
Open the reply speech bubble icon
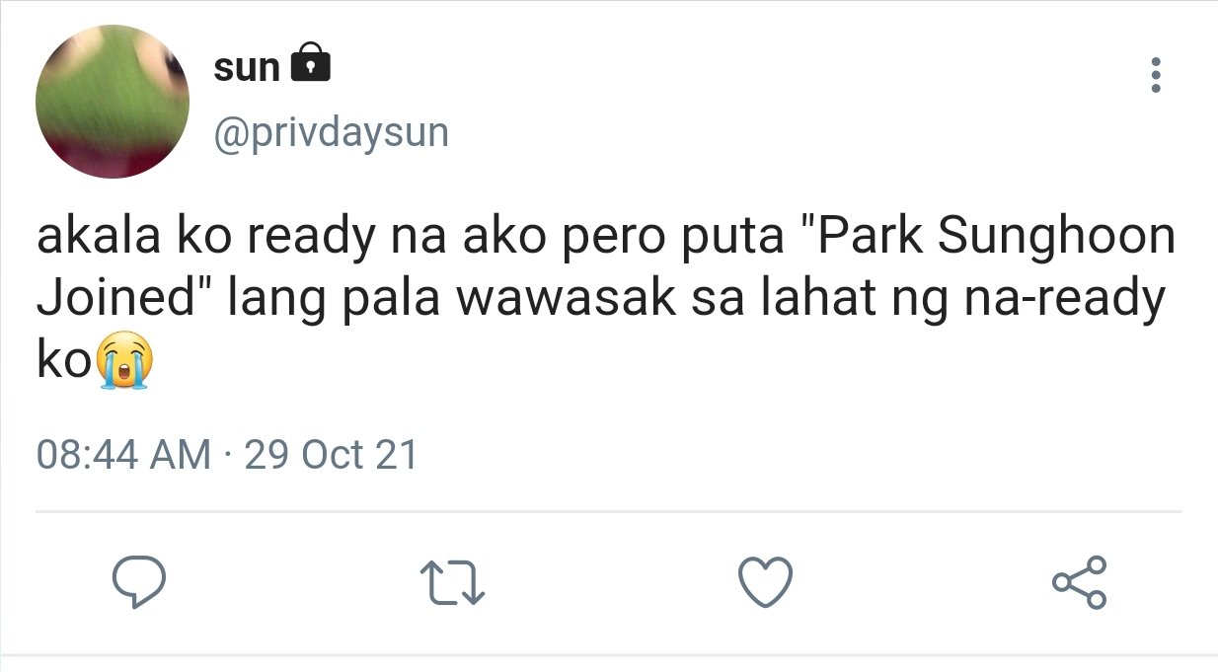136,583
